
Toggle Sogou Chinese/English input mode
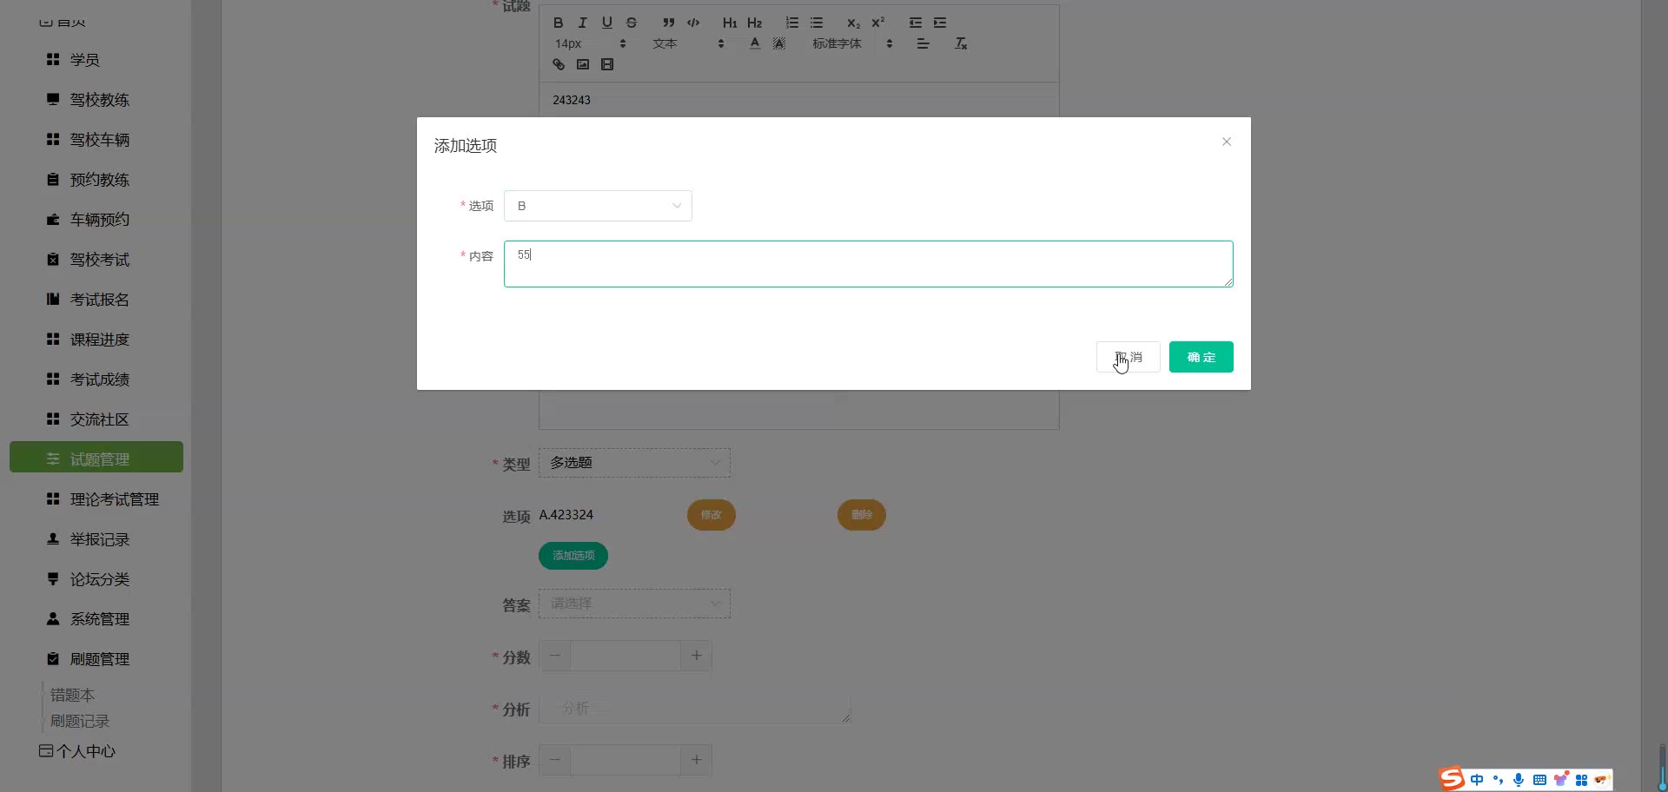[1477, 779]
